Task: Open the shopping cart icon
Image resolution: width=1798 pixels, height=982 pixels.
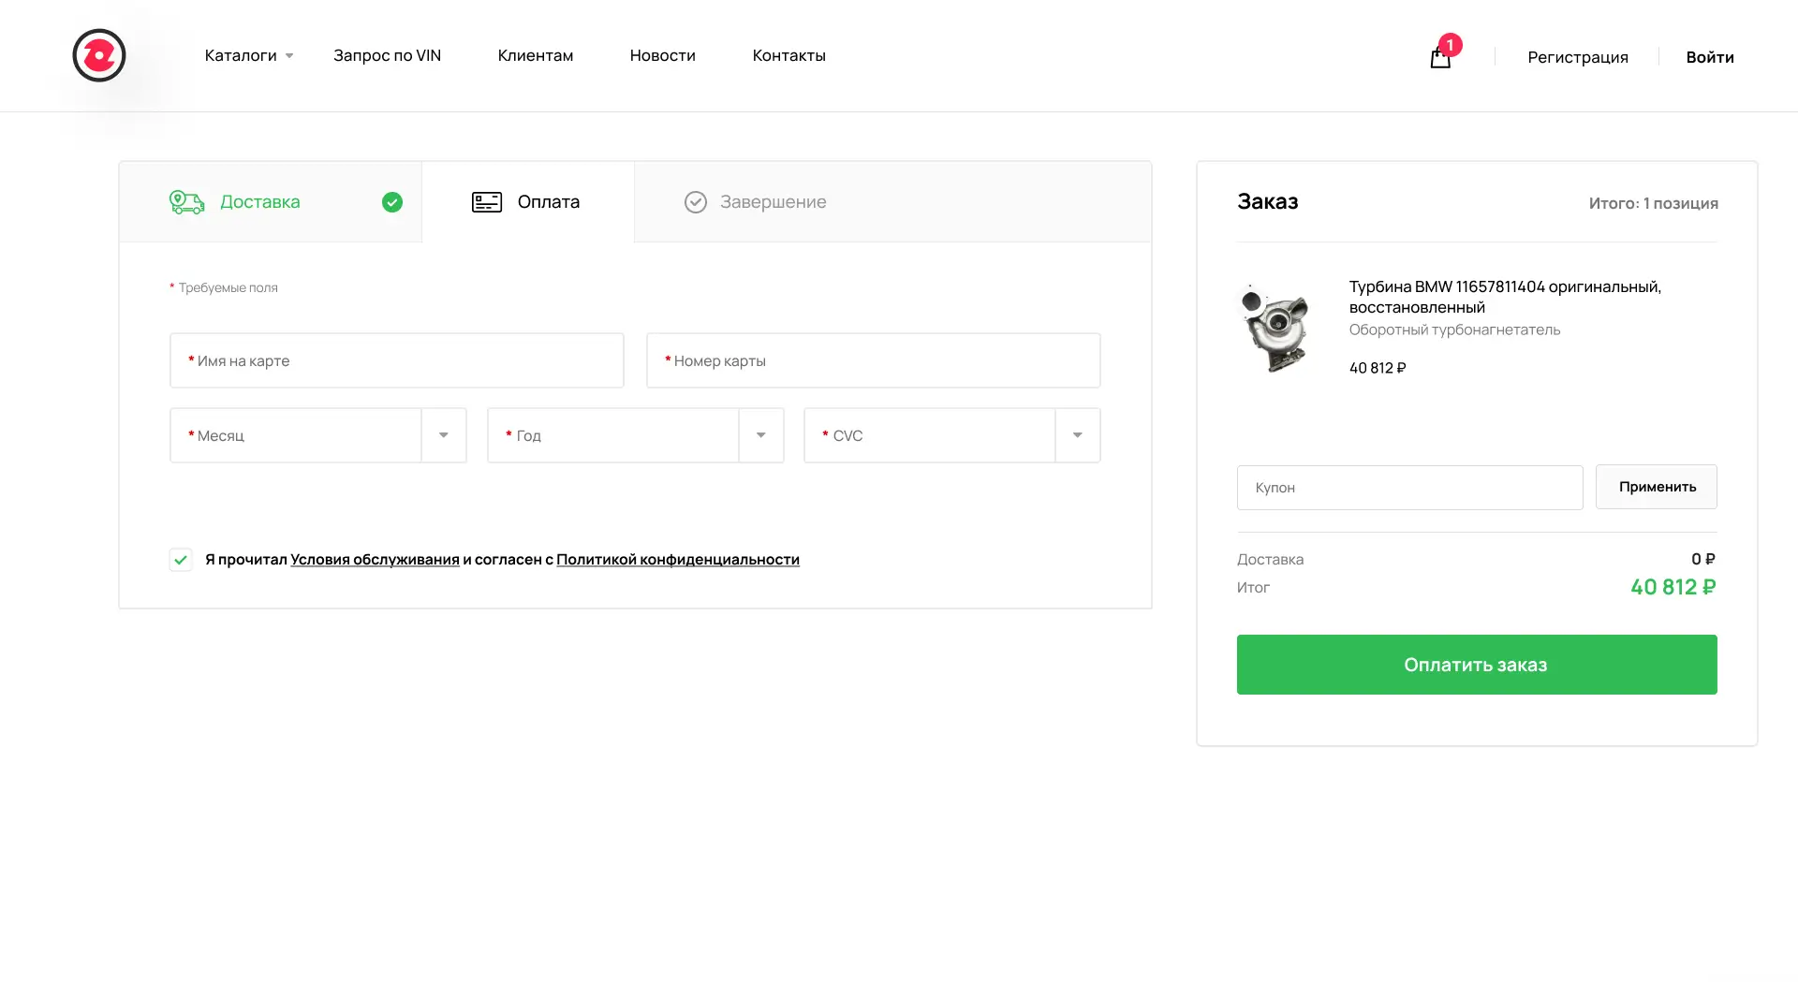Action: click(x=1440, y=58)
